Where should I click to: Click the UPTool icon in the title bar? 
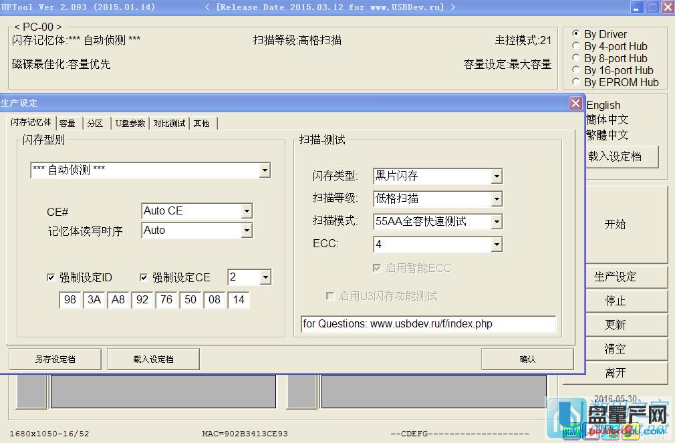pyautogui.click(x=7, y=7)
